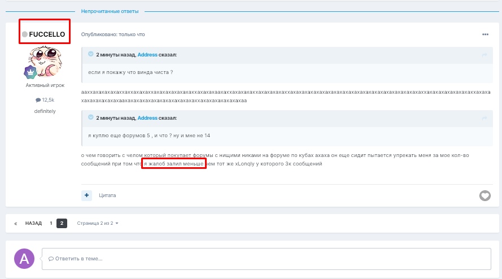The image size is (502, 279).
Task: Click the "Ответить в теме..." reply field
Action: coord(267,259)
